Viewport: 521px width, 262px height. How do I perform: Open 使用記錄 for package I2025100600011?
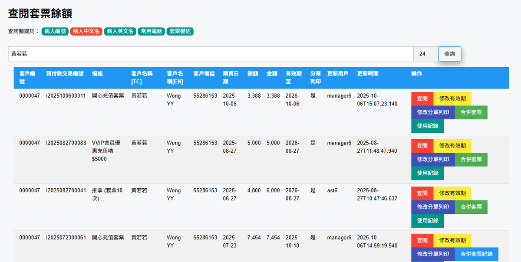pyautogui.click(x=428, y=126)
